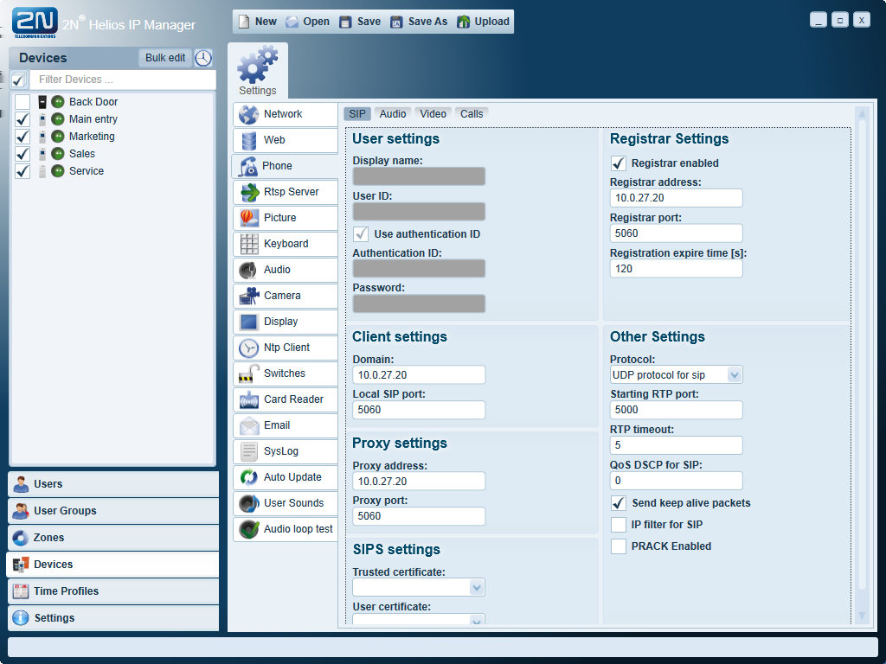Viewport: 886px width, 664px height.
Task: Open the Network settings section
Action: [286, 114]
